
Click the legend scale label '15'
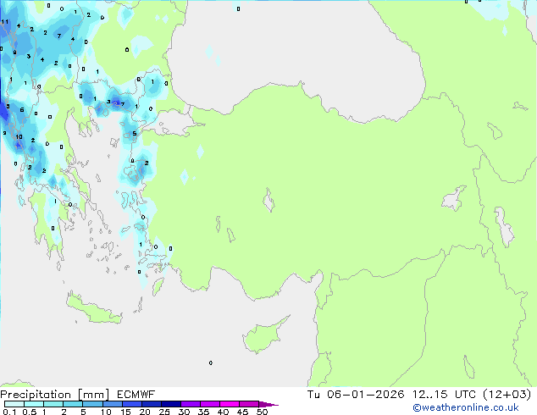(125, 412)
